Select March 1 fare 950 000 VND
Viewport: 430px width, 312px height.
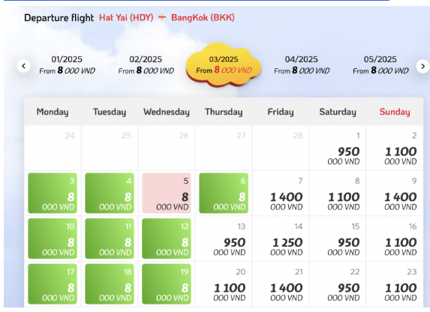[x=338, y=148]
